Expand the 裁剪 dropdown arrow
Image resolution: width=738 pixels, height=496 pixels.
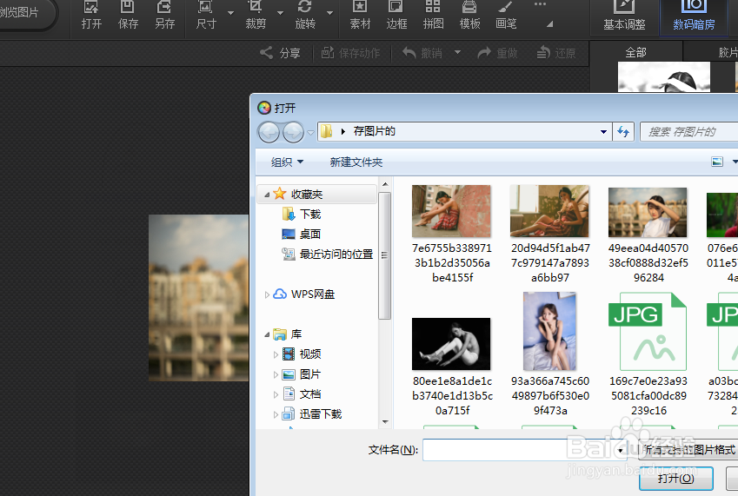pyautogui.click(x=280, y=13)
